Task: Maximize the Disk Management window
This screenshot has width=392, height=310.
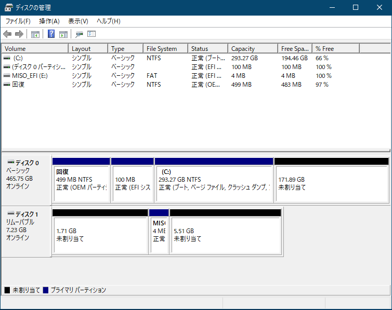Action: pos(356,7)
